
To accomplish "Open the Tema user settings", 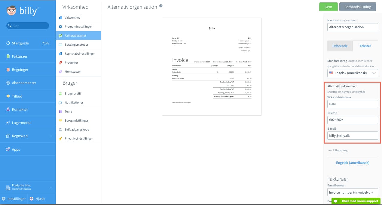I will click(x=78, y=112).
